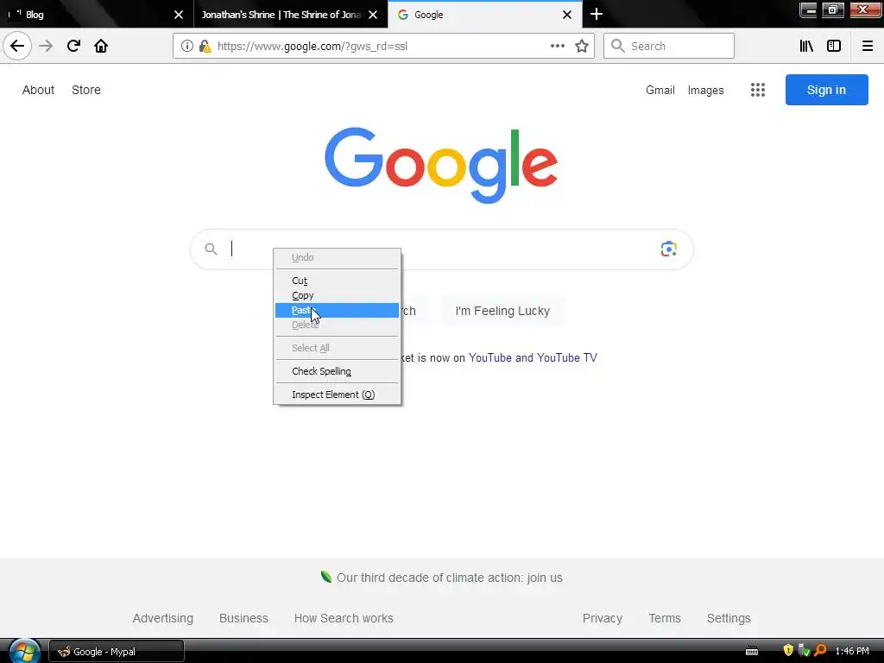Search by image with camera icon
The image size is (884, 663).
[x=669, y=249]
